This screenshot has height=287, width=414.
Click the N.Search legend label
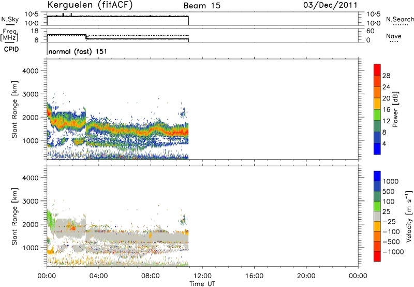point(400,19)
